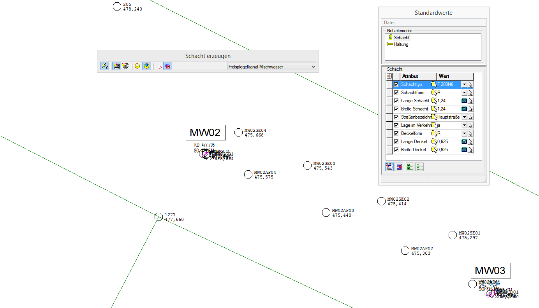Open the Datei menu
The image size is (539, 308).
389,23
